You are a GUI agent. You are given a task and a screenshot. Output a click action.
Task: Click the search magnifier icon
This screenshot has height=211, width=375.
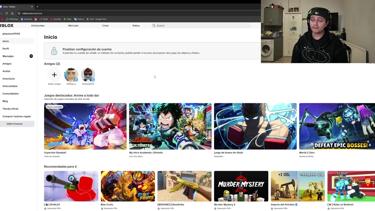[154, 25]
